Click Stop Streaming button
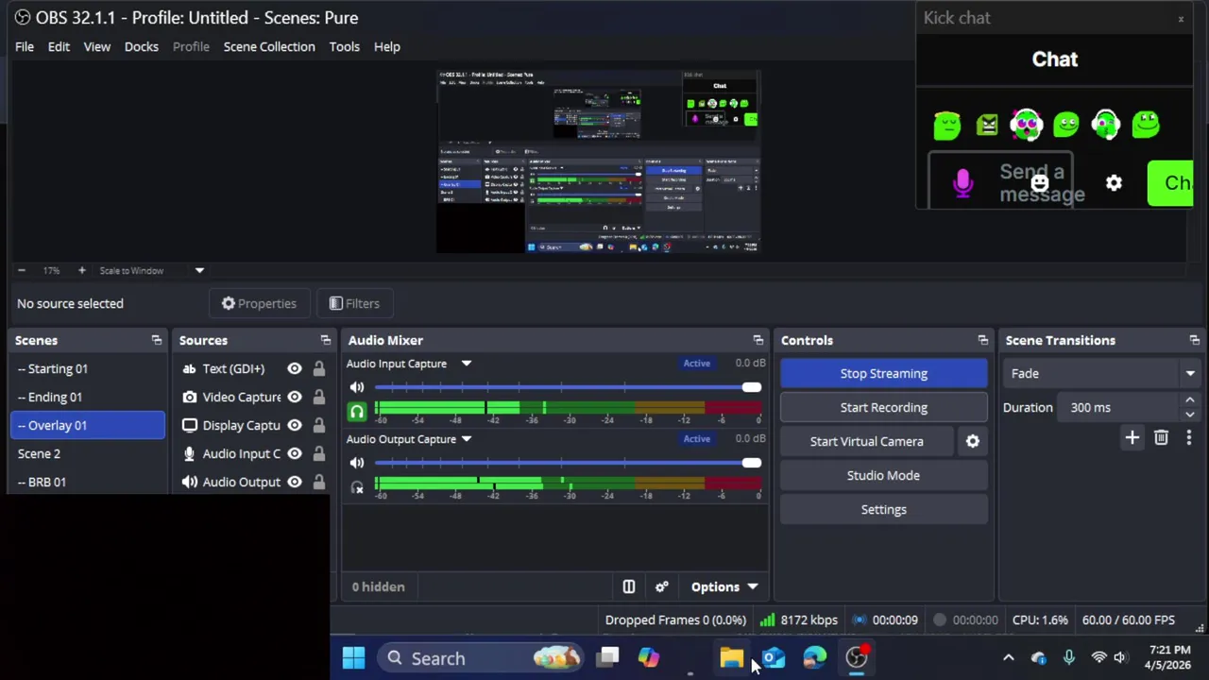The height and width of the screenshot is (680, 1209). 884,373
